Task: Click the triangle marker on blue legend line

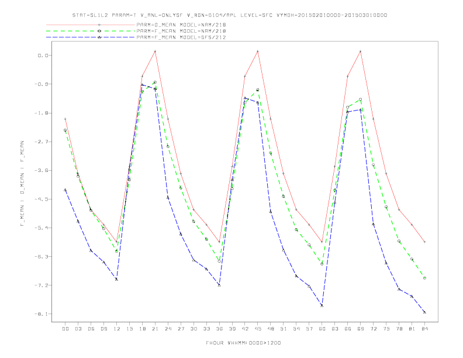Action: click(x=99, y=37)
